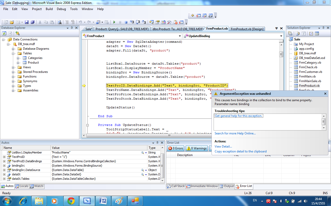Open Microsoft Word from the taskbar
331x206 pixels.
click(103, 201)
